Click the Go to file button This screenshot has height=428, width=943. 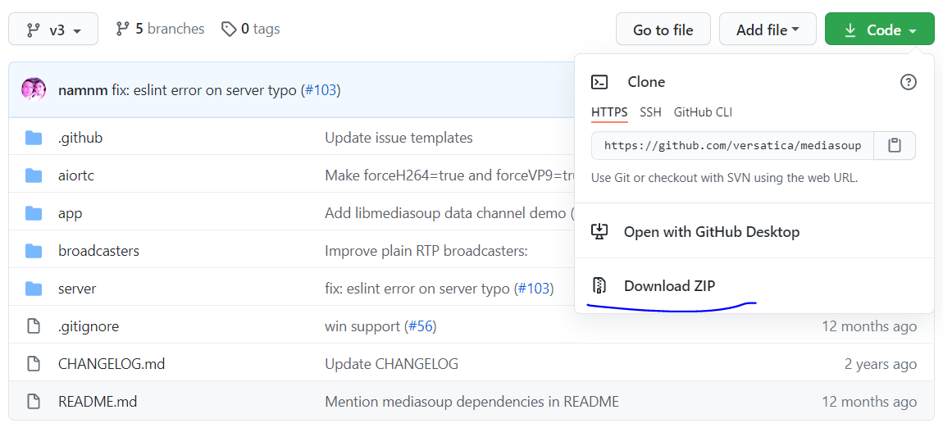click(663, 30)
